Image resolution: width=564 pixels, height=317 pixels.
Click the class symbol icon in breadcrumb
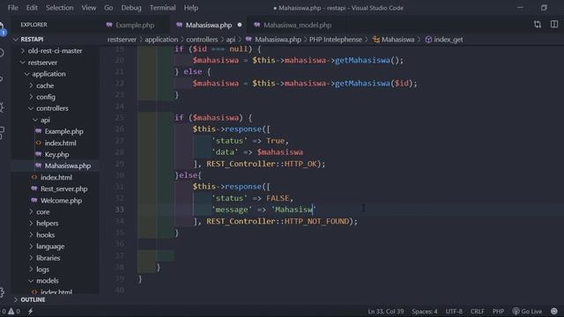click(x=376, y=40)
